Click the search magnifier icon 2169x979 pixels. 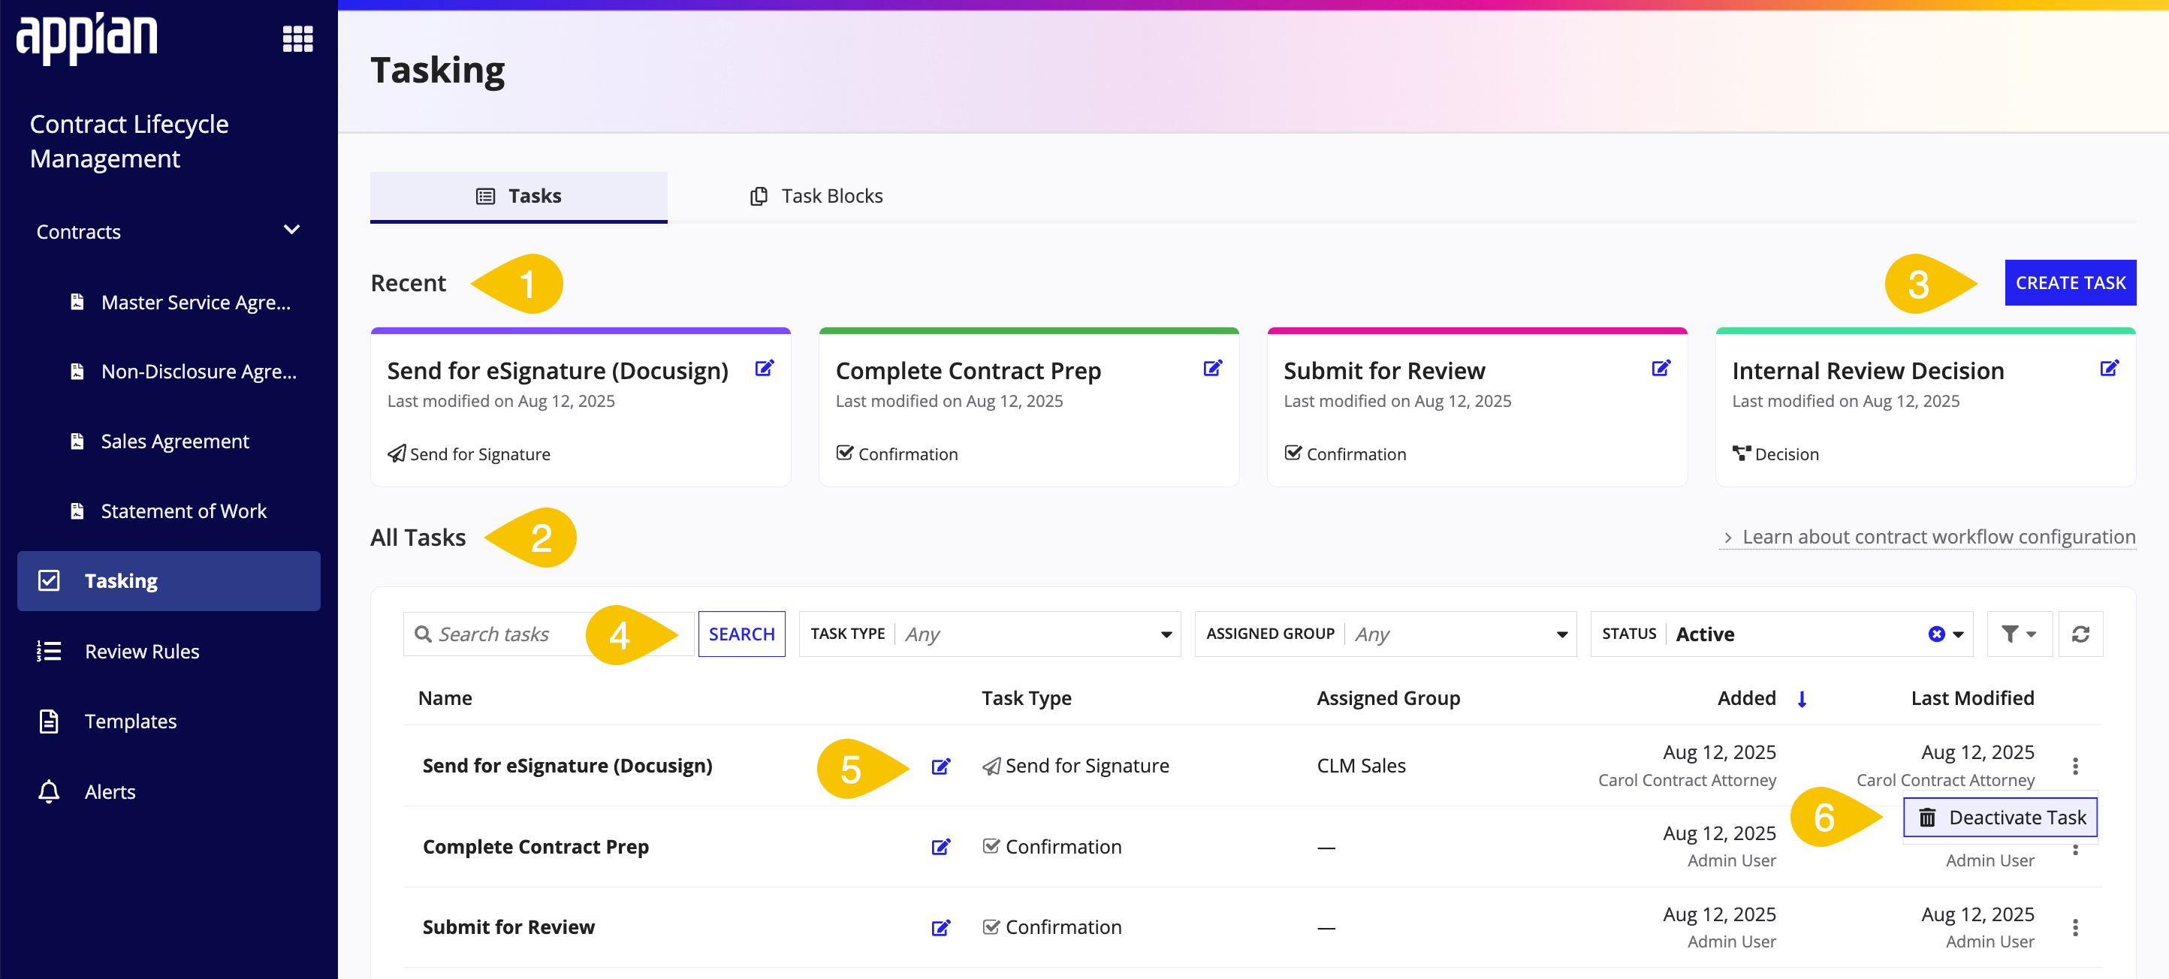[x=424, y=634]
